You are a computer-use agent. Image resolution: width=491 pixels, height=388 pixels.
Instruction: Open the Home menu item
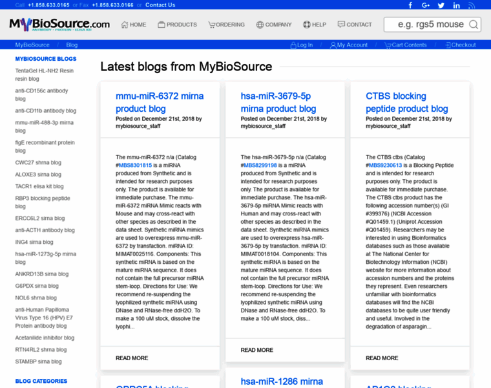click(x=134, y=25)
